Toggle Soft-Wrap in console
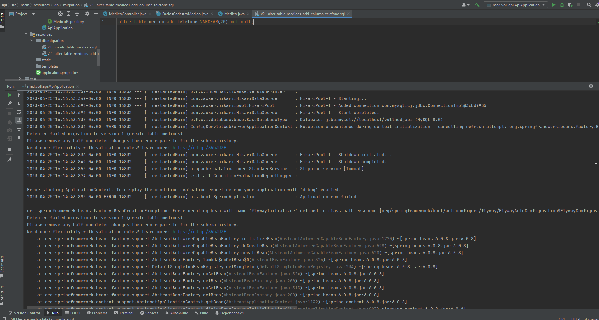This screenshot has width=599, height=320. pyautogui.click(x=19, y=112)
